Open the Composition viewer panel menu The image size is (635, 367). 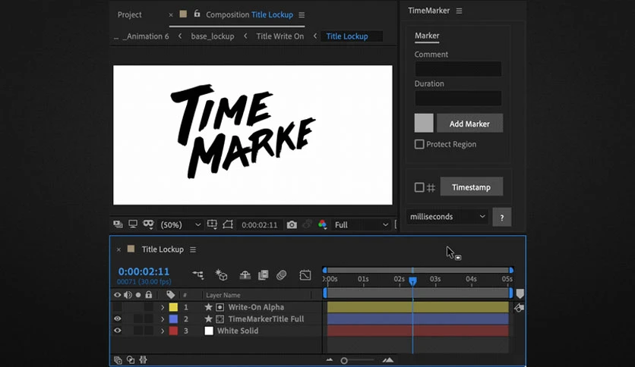tap(302, 14)
